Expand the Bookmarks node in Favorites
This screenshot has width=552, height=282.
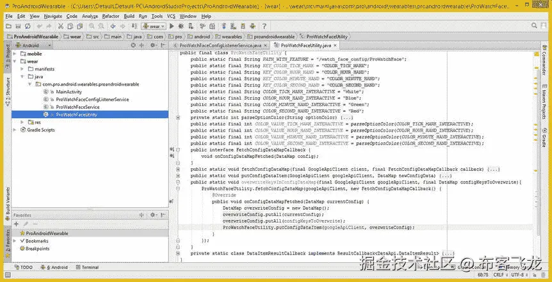(x=15, y=241)
